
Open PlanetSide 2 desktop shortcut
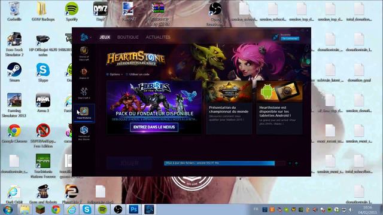click(x=72, y=194)
